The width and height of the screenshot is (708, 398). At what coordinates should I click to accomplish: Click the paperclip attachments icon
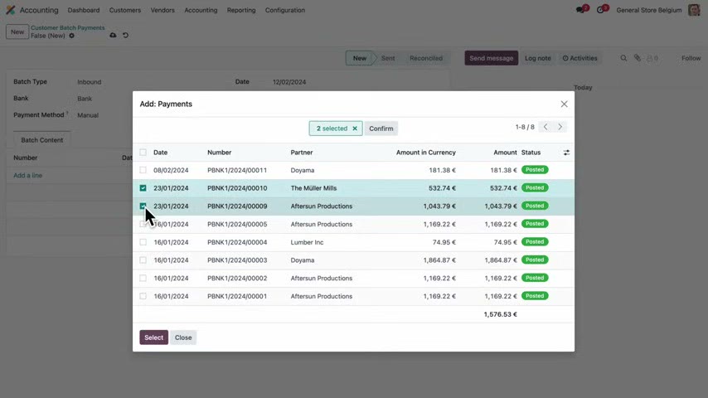[x=637, y=58]
